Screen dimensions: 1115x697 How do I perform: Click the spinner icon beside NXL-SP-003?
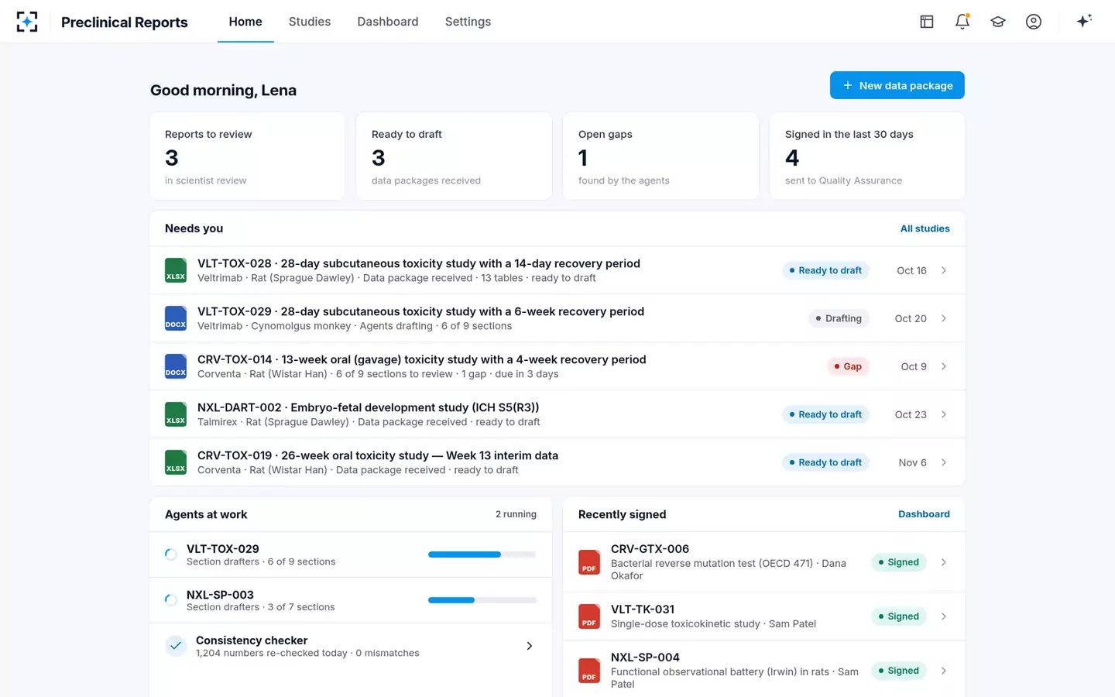point(171,600)
